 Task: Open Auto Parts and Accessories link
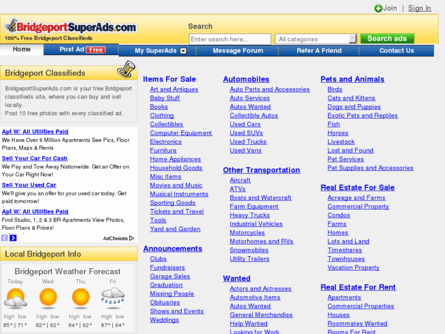[269, 89]
